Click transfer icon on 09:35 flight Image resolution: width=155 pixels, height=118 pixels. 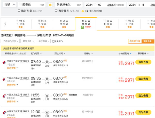[x=47, y=79]
